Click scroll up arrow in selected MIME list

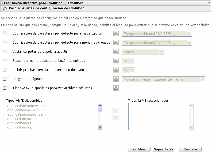[191, 106]
